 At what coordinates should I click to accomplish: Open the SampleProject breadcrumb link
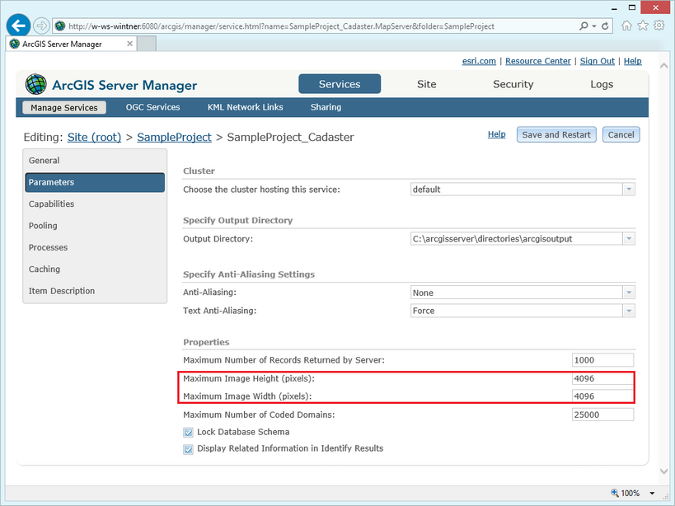point(174,138)
